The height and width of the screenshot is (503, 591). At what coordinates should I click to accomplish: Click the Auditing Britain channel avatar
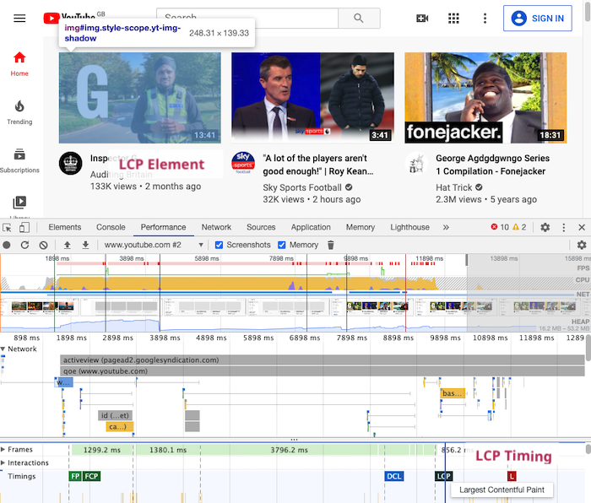[70, 163]
